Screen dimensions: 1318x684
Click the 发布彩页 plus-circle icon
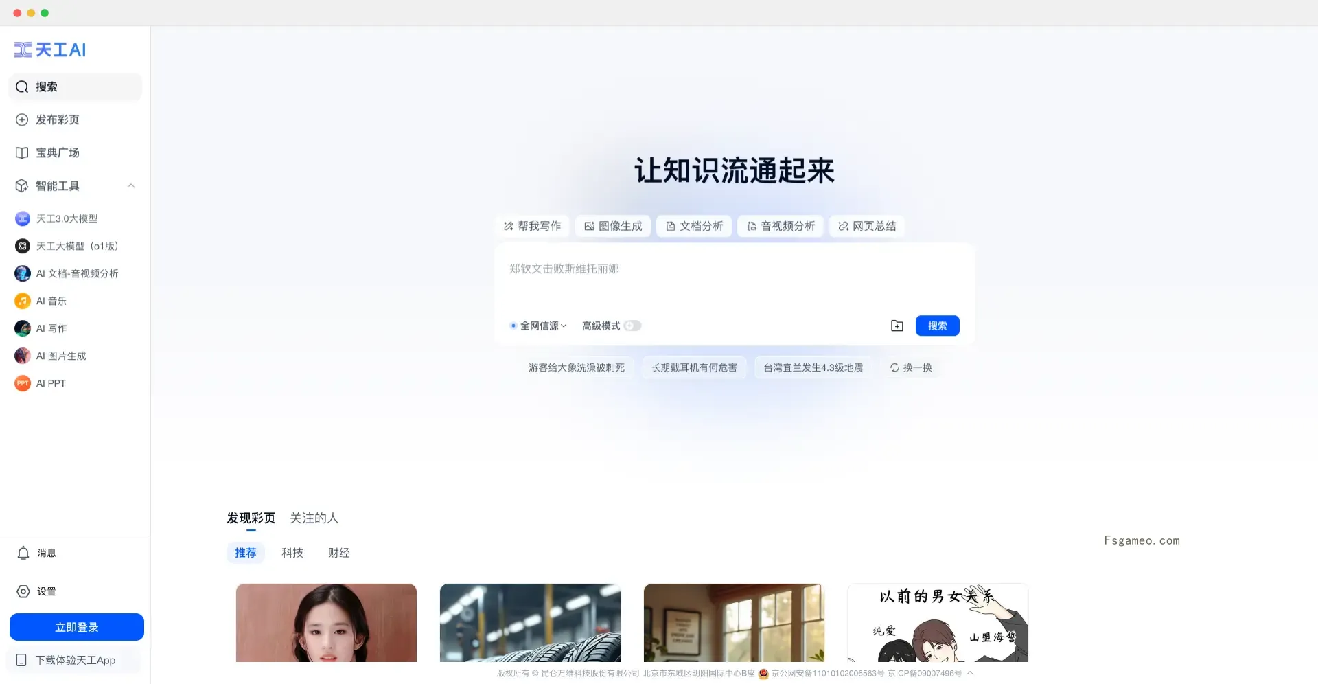point(22,119)
